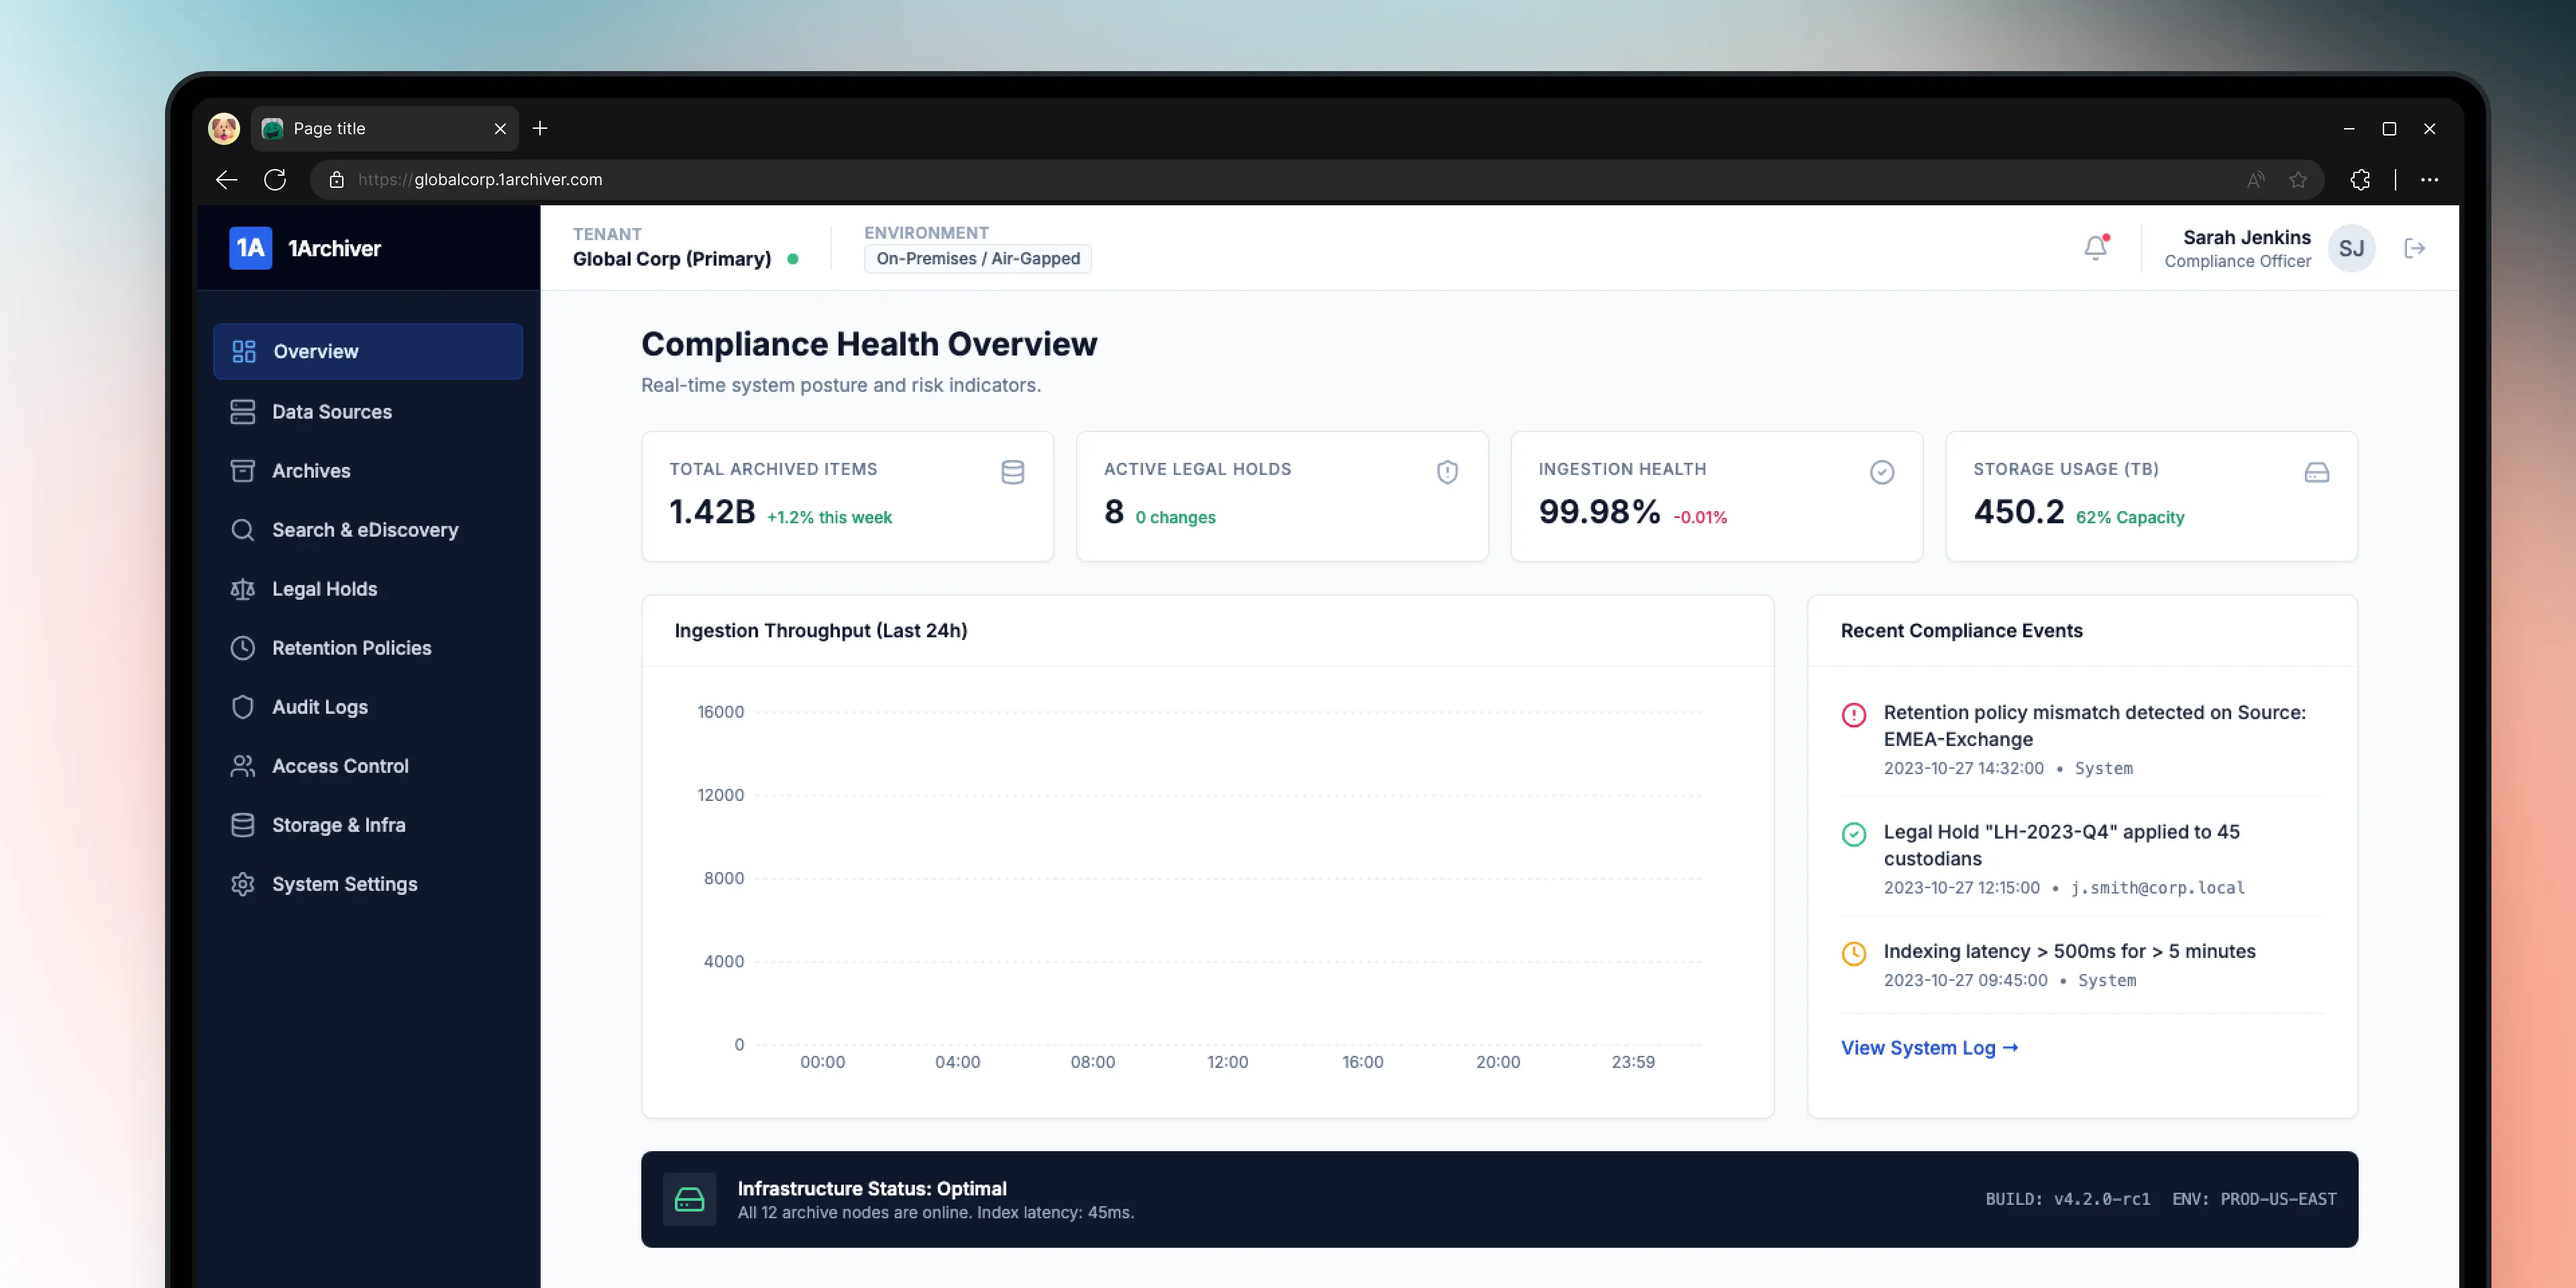Click the System Settings gear icon

243,884
